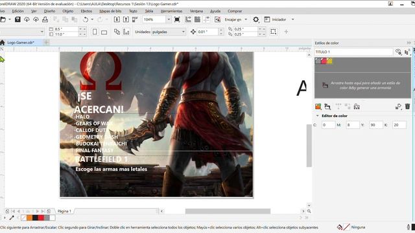Viewport: 415px width, 233px height.
Task: Open the Iniciador dropdown arrow
Action: pos(292,19)
